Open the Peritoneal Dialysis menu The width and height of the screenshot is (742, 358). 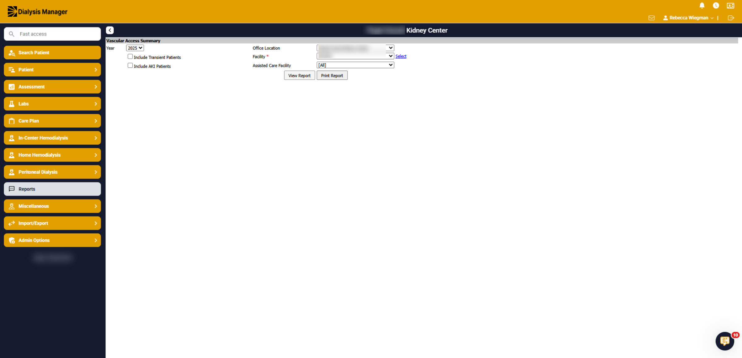(52, 172)
